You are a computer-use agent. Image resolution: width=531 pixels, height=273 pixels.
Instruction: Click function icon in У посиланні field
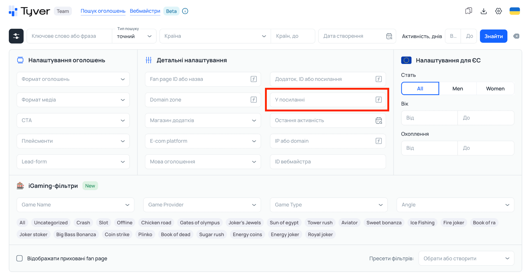pyautogui.click(x=379, y=100)
